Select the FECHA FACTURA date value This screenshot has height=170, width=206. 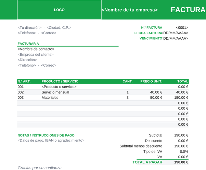pyautogui.click(x=176, y=33)
